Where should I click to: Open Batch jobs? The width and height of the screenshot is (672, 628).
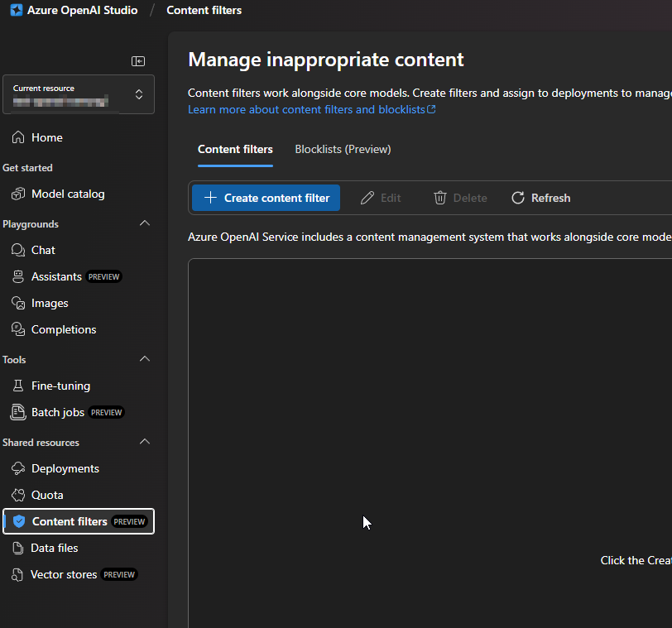pyautogui.click(x=59, y=411)
